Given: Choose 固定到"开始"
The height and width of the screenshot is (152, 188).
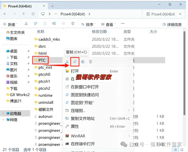Looking at the screenshot, I should pos(98,103).
